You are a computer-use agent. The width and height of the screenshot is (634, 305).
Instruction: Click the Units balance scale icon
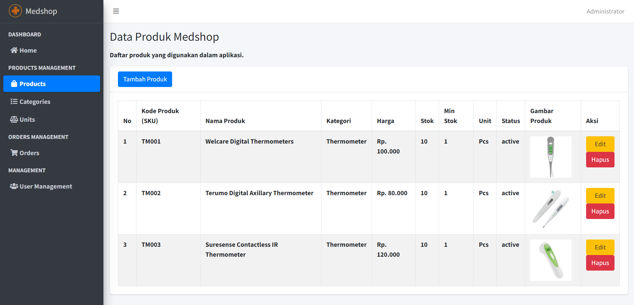point(14,119)
